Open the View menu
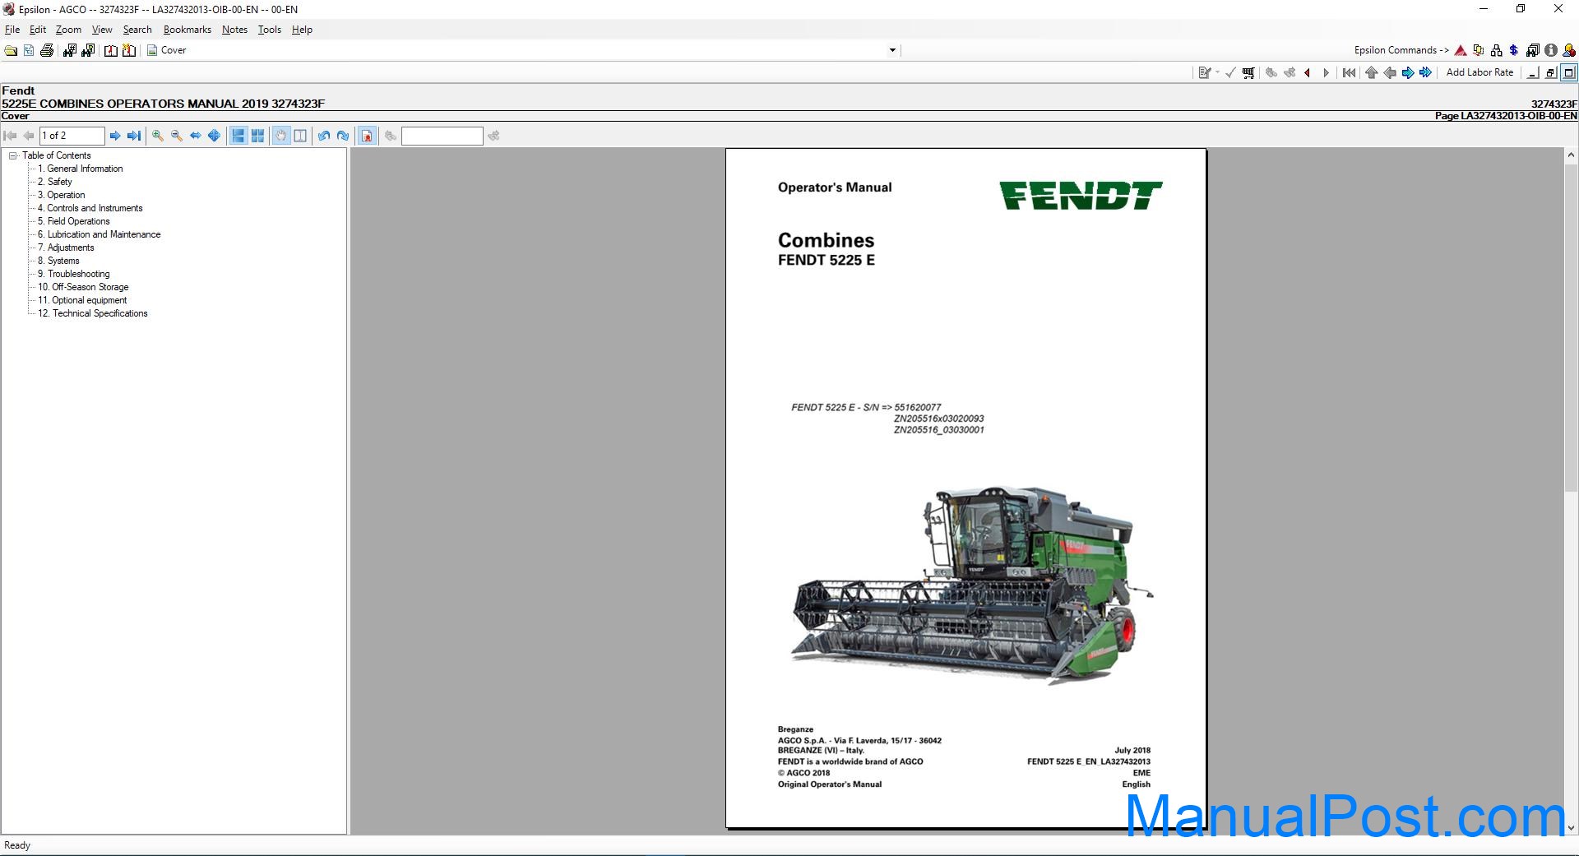The image size is (1579, 856). pos(102,30)
